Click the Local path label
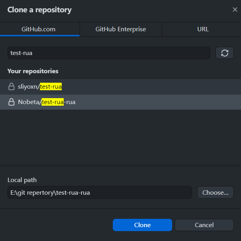 tap(22, 180)
